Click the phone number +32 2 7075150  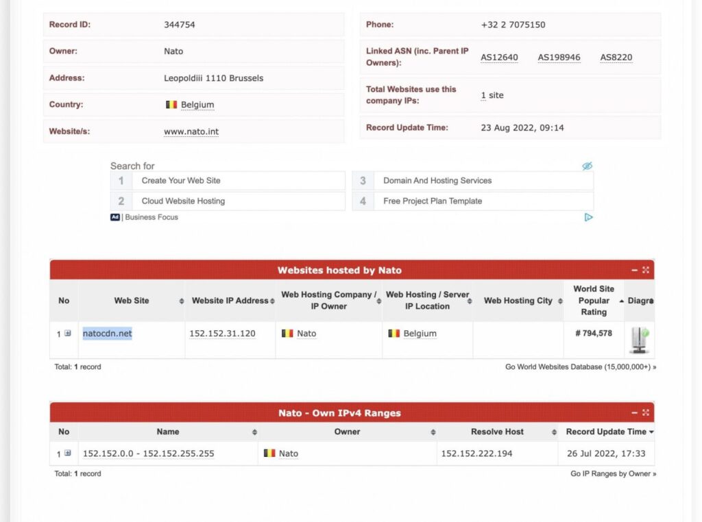(x=513, y=25)
